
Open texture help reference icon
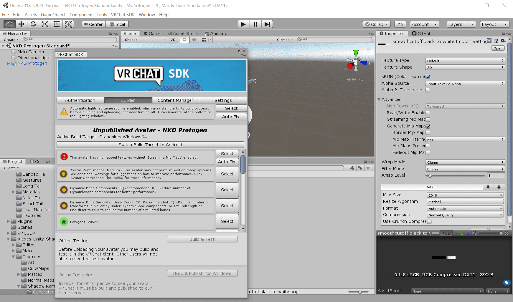(x=489, y=41)
